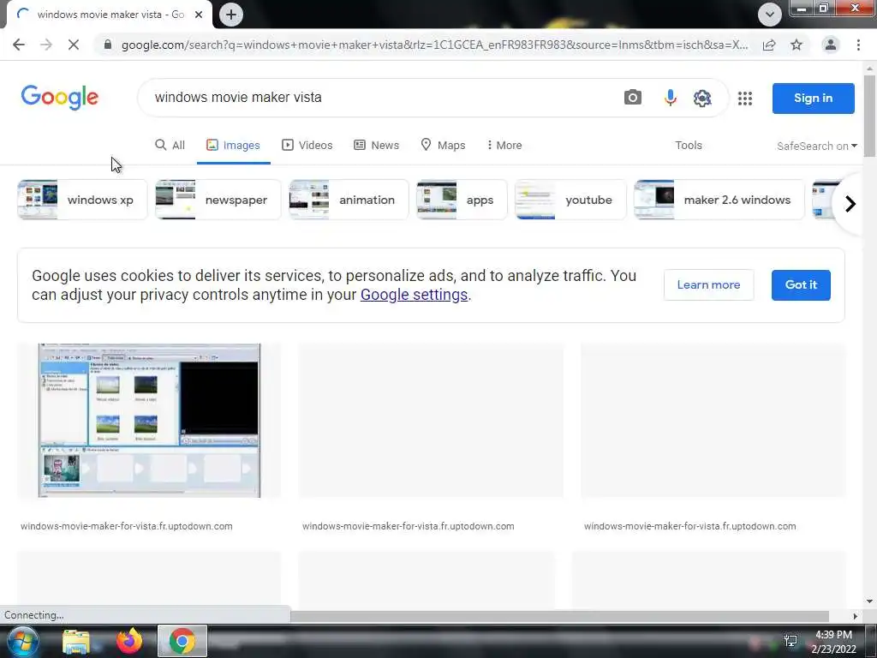The width and height of the screenshot is (877, 658).
Task: Open the Chrome profile avatar
Action: coord(831,45)
